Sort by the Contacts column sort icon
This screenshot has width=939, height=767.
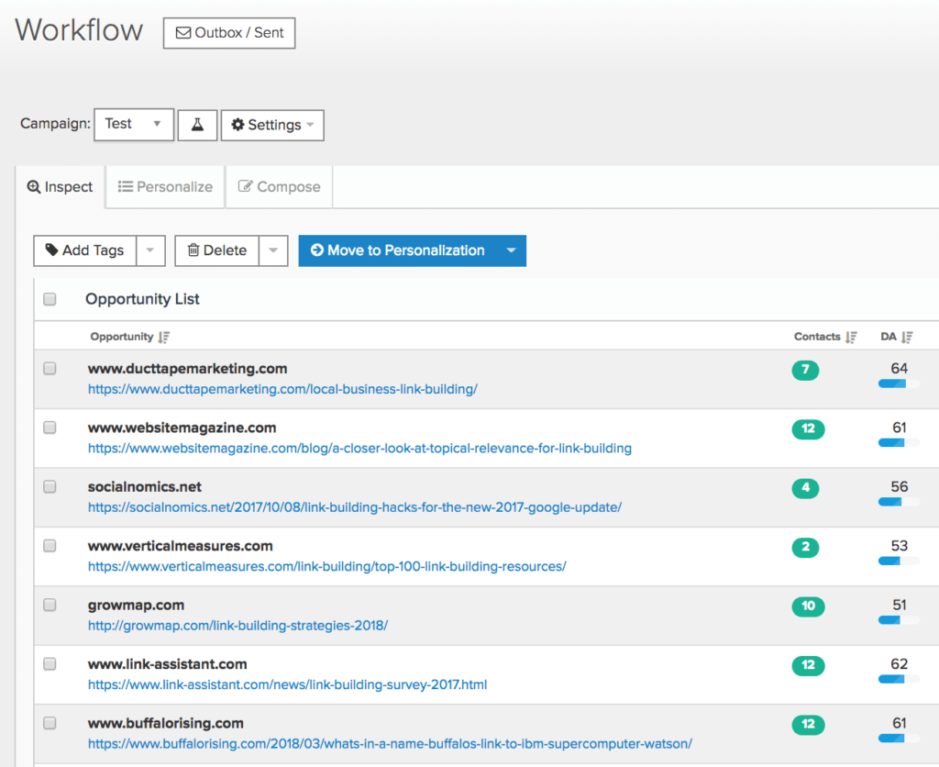851,337
